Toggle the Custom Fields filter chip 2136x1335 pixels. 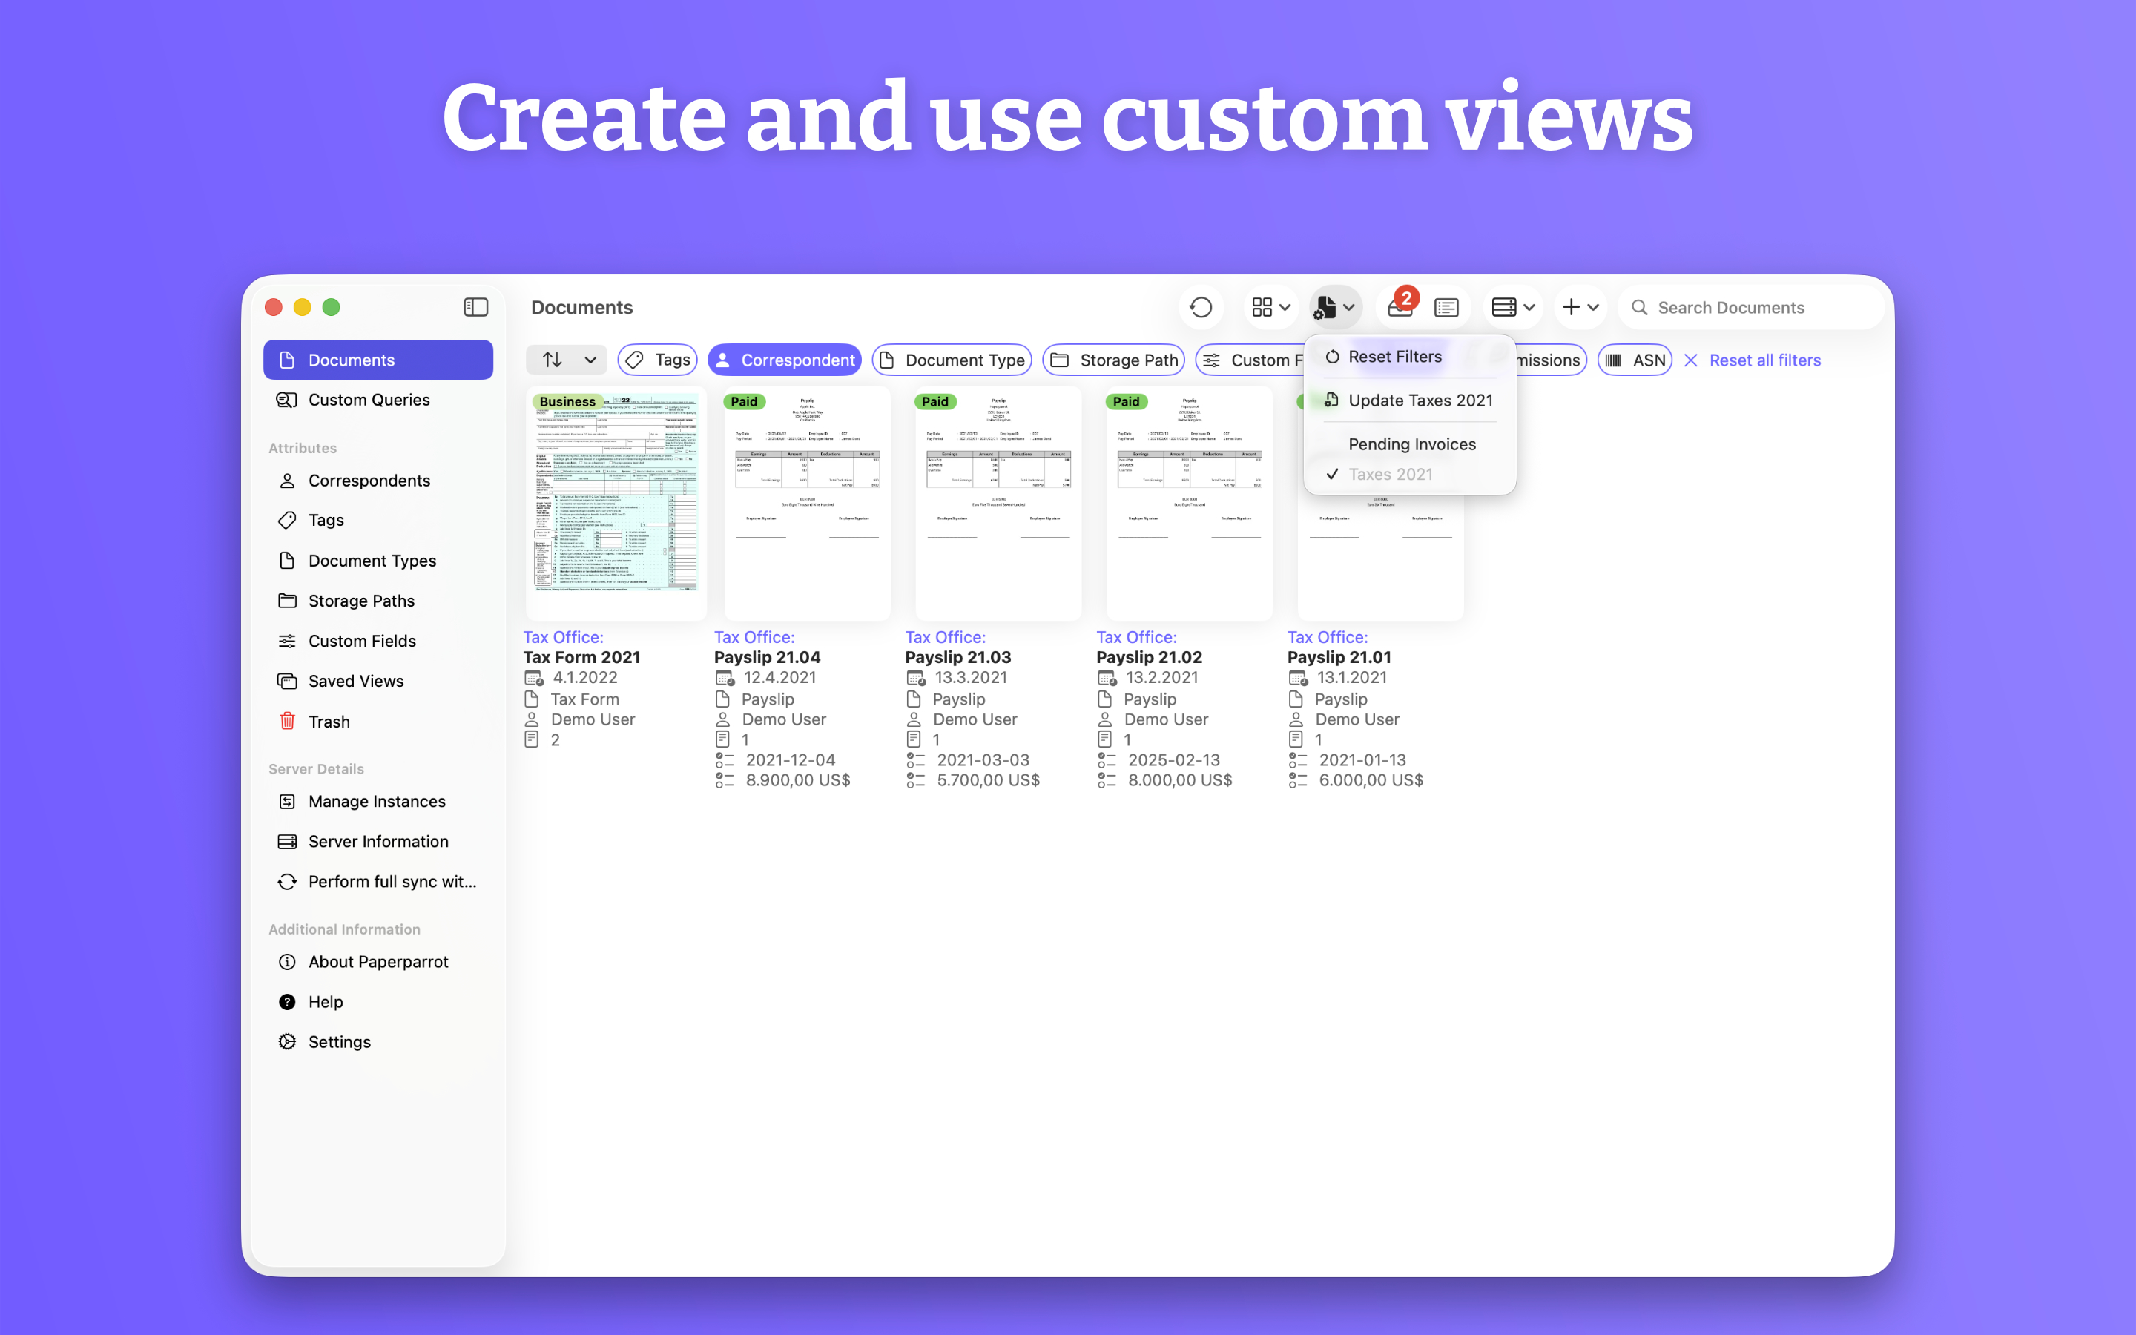(1250, 360)
